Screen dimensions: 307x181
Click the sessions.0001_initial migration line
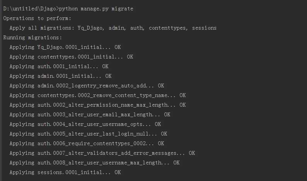point(65,172)
